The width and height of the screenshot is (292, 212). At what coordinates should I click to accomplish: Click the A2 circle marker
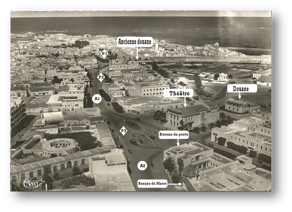click(142, 166)
